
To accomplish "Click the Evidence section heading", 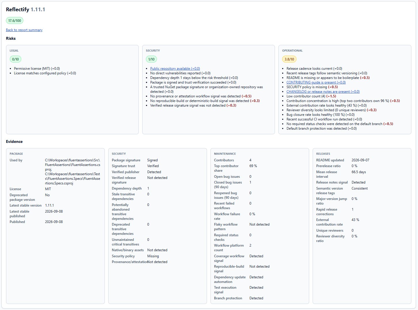I will click(14, 141).
